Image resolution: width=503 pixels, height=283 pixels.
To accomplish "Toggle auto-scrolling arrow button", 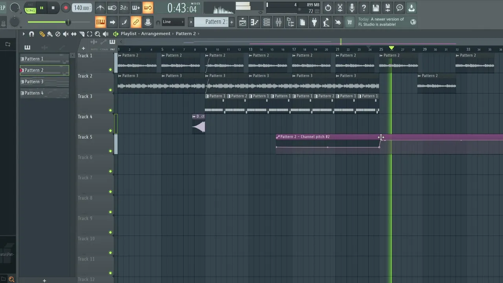I will [112, 22].
